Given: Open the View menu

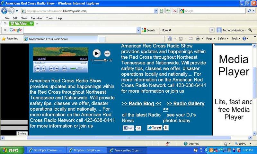Looking at the screenshot, I should point(24,18).
